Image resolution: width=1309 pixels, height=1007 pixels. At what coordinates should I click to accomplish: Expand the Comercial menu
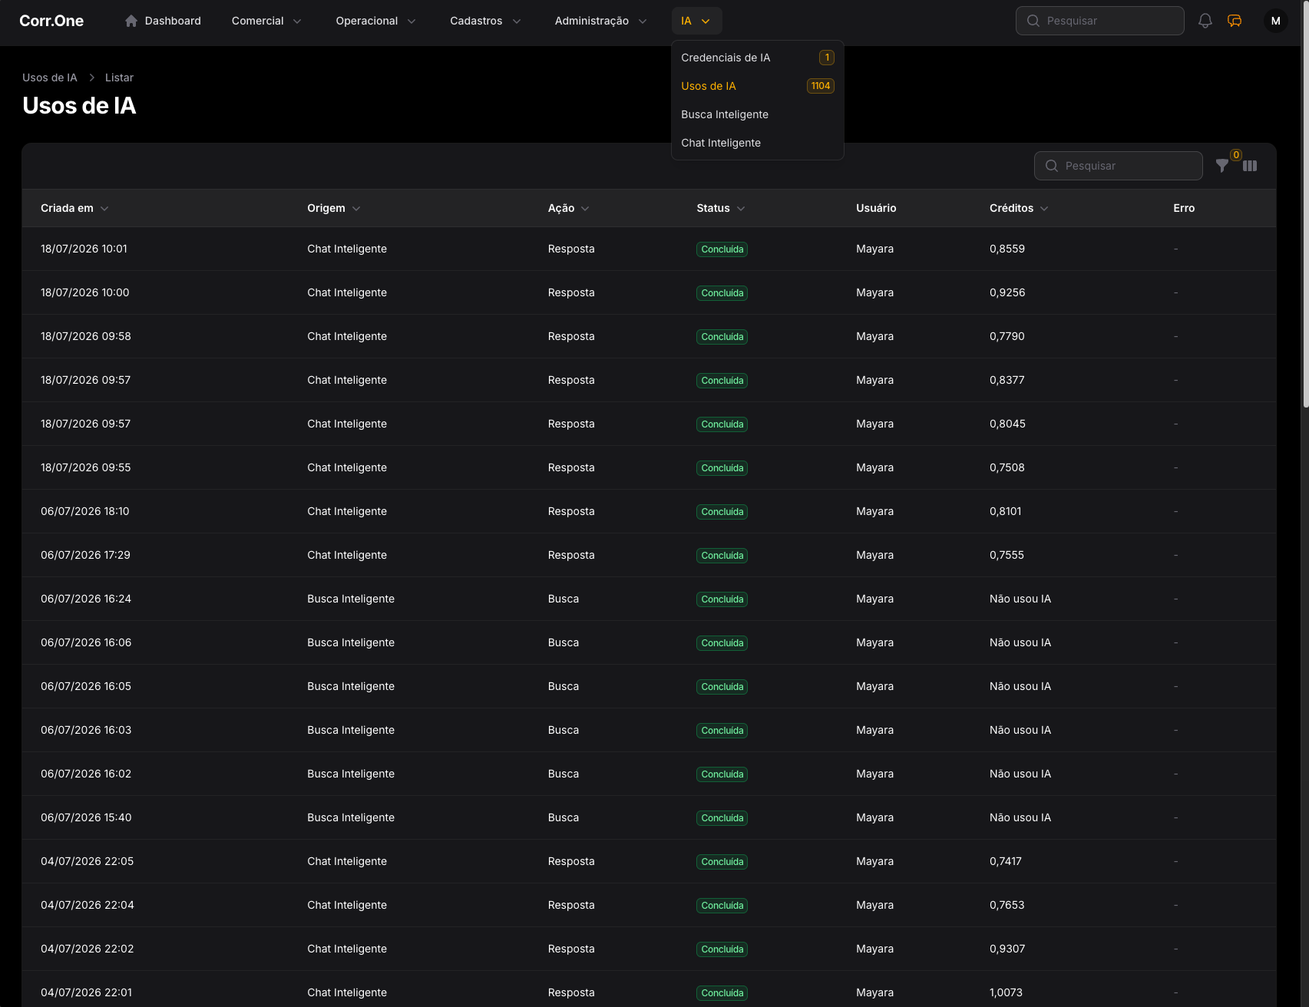(266, 21)
